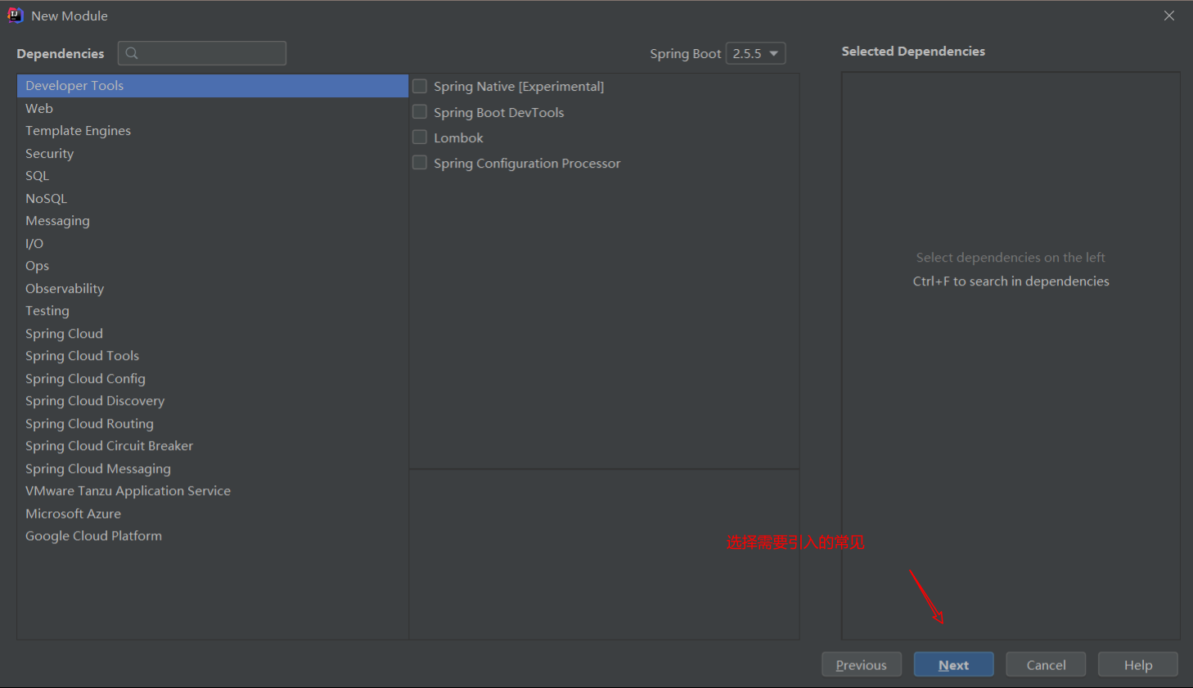Check the Spring Boot DevTools option
Image resolution: width=1193 pixels, height=688 pixels.
(x=420, y=112)
